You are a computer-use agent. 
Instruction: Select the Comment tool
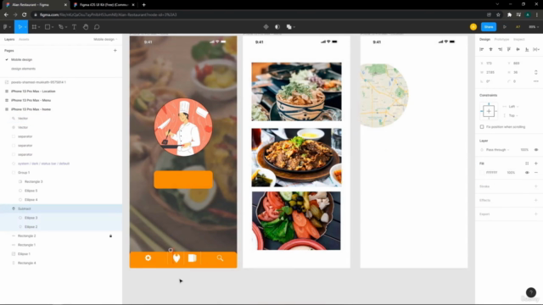tap(97, 27)
